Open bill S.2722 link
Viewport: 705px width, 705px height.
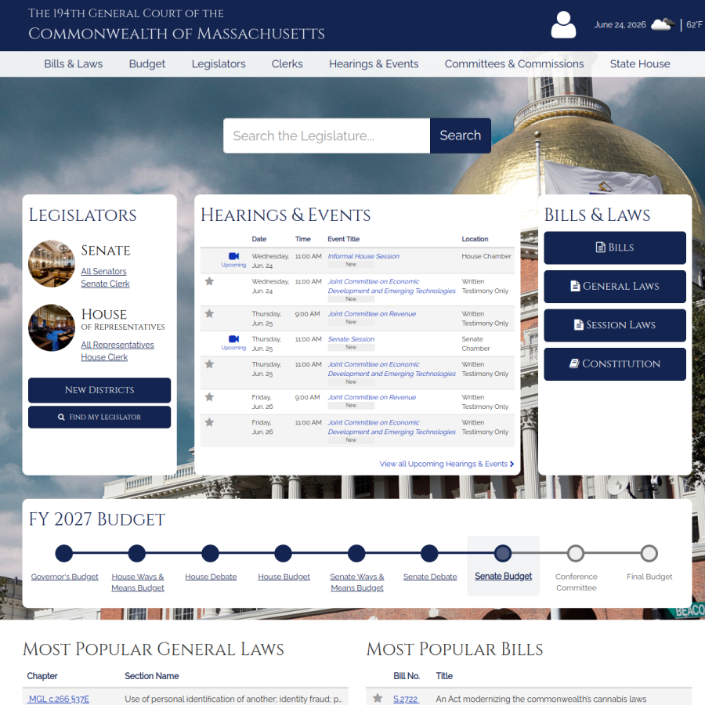coord(406,699)
